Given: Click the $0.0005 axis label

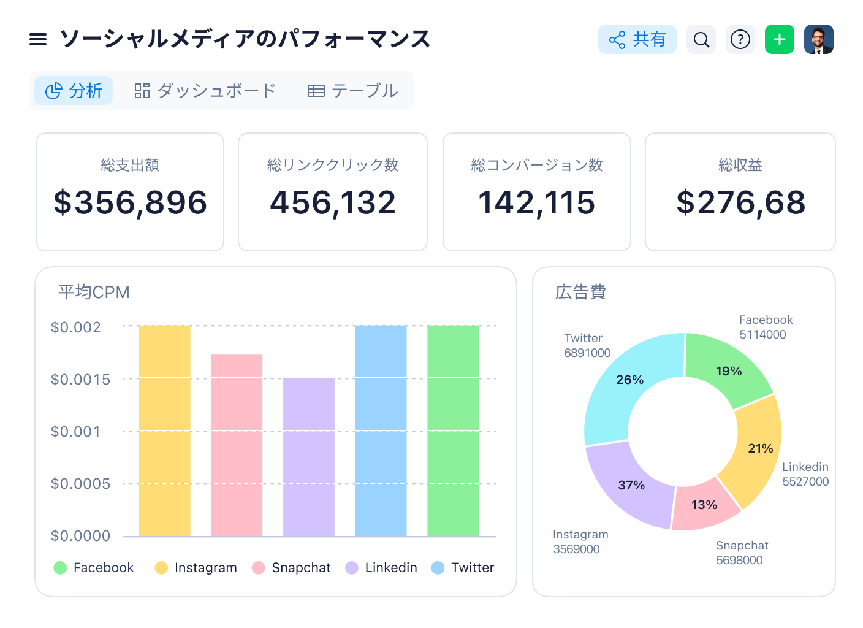Looking at the screenshot, I should coord(80,484).
